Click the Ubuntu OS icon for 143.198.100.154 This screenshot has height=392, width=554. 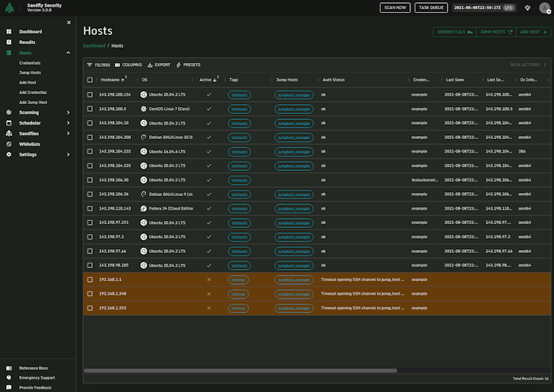point(143,94)
